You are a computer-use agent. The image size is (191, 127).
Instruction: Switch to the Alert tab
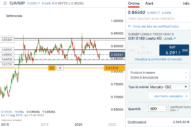click(149, 4)
